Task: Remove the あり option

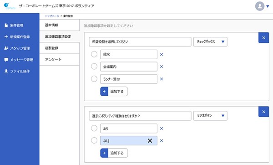Action: pos(162,129)
